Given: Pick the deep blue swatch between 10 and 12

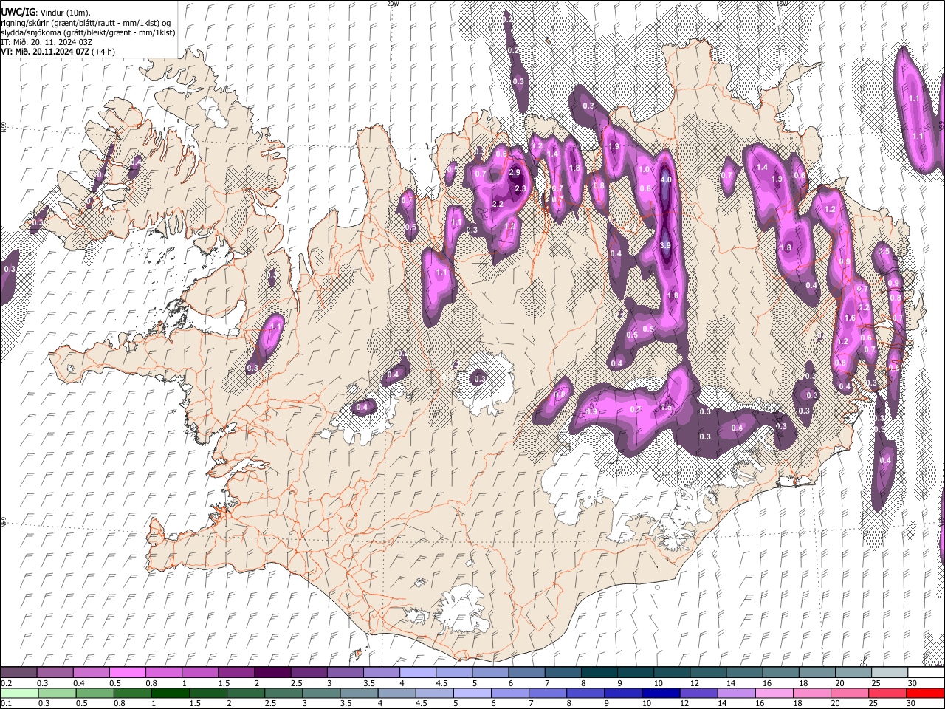Looking at the screenshot, I should point(661,693).
